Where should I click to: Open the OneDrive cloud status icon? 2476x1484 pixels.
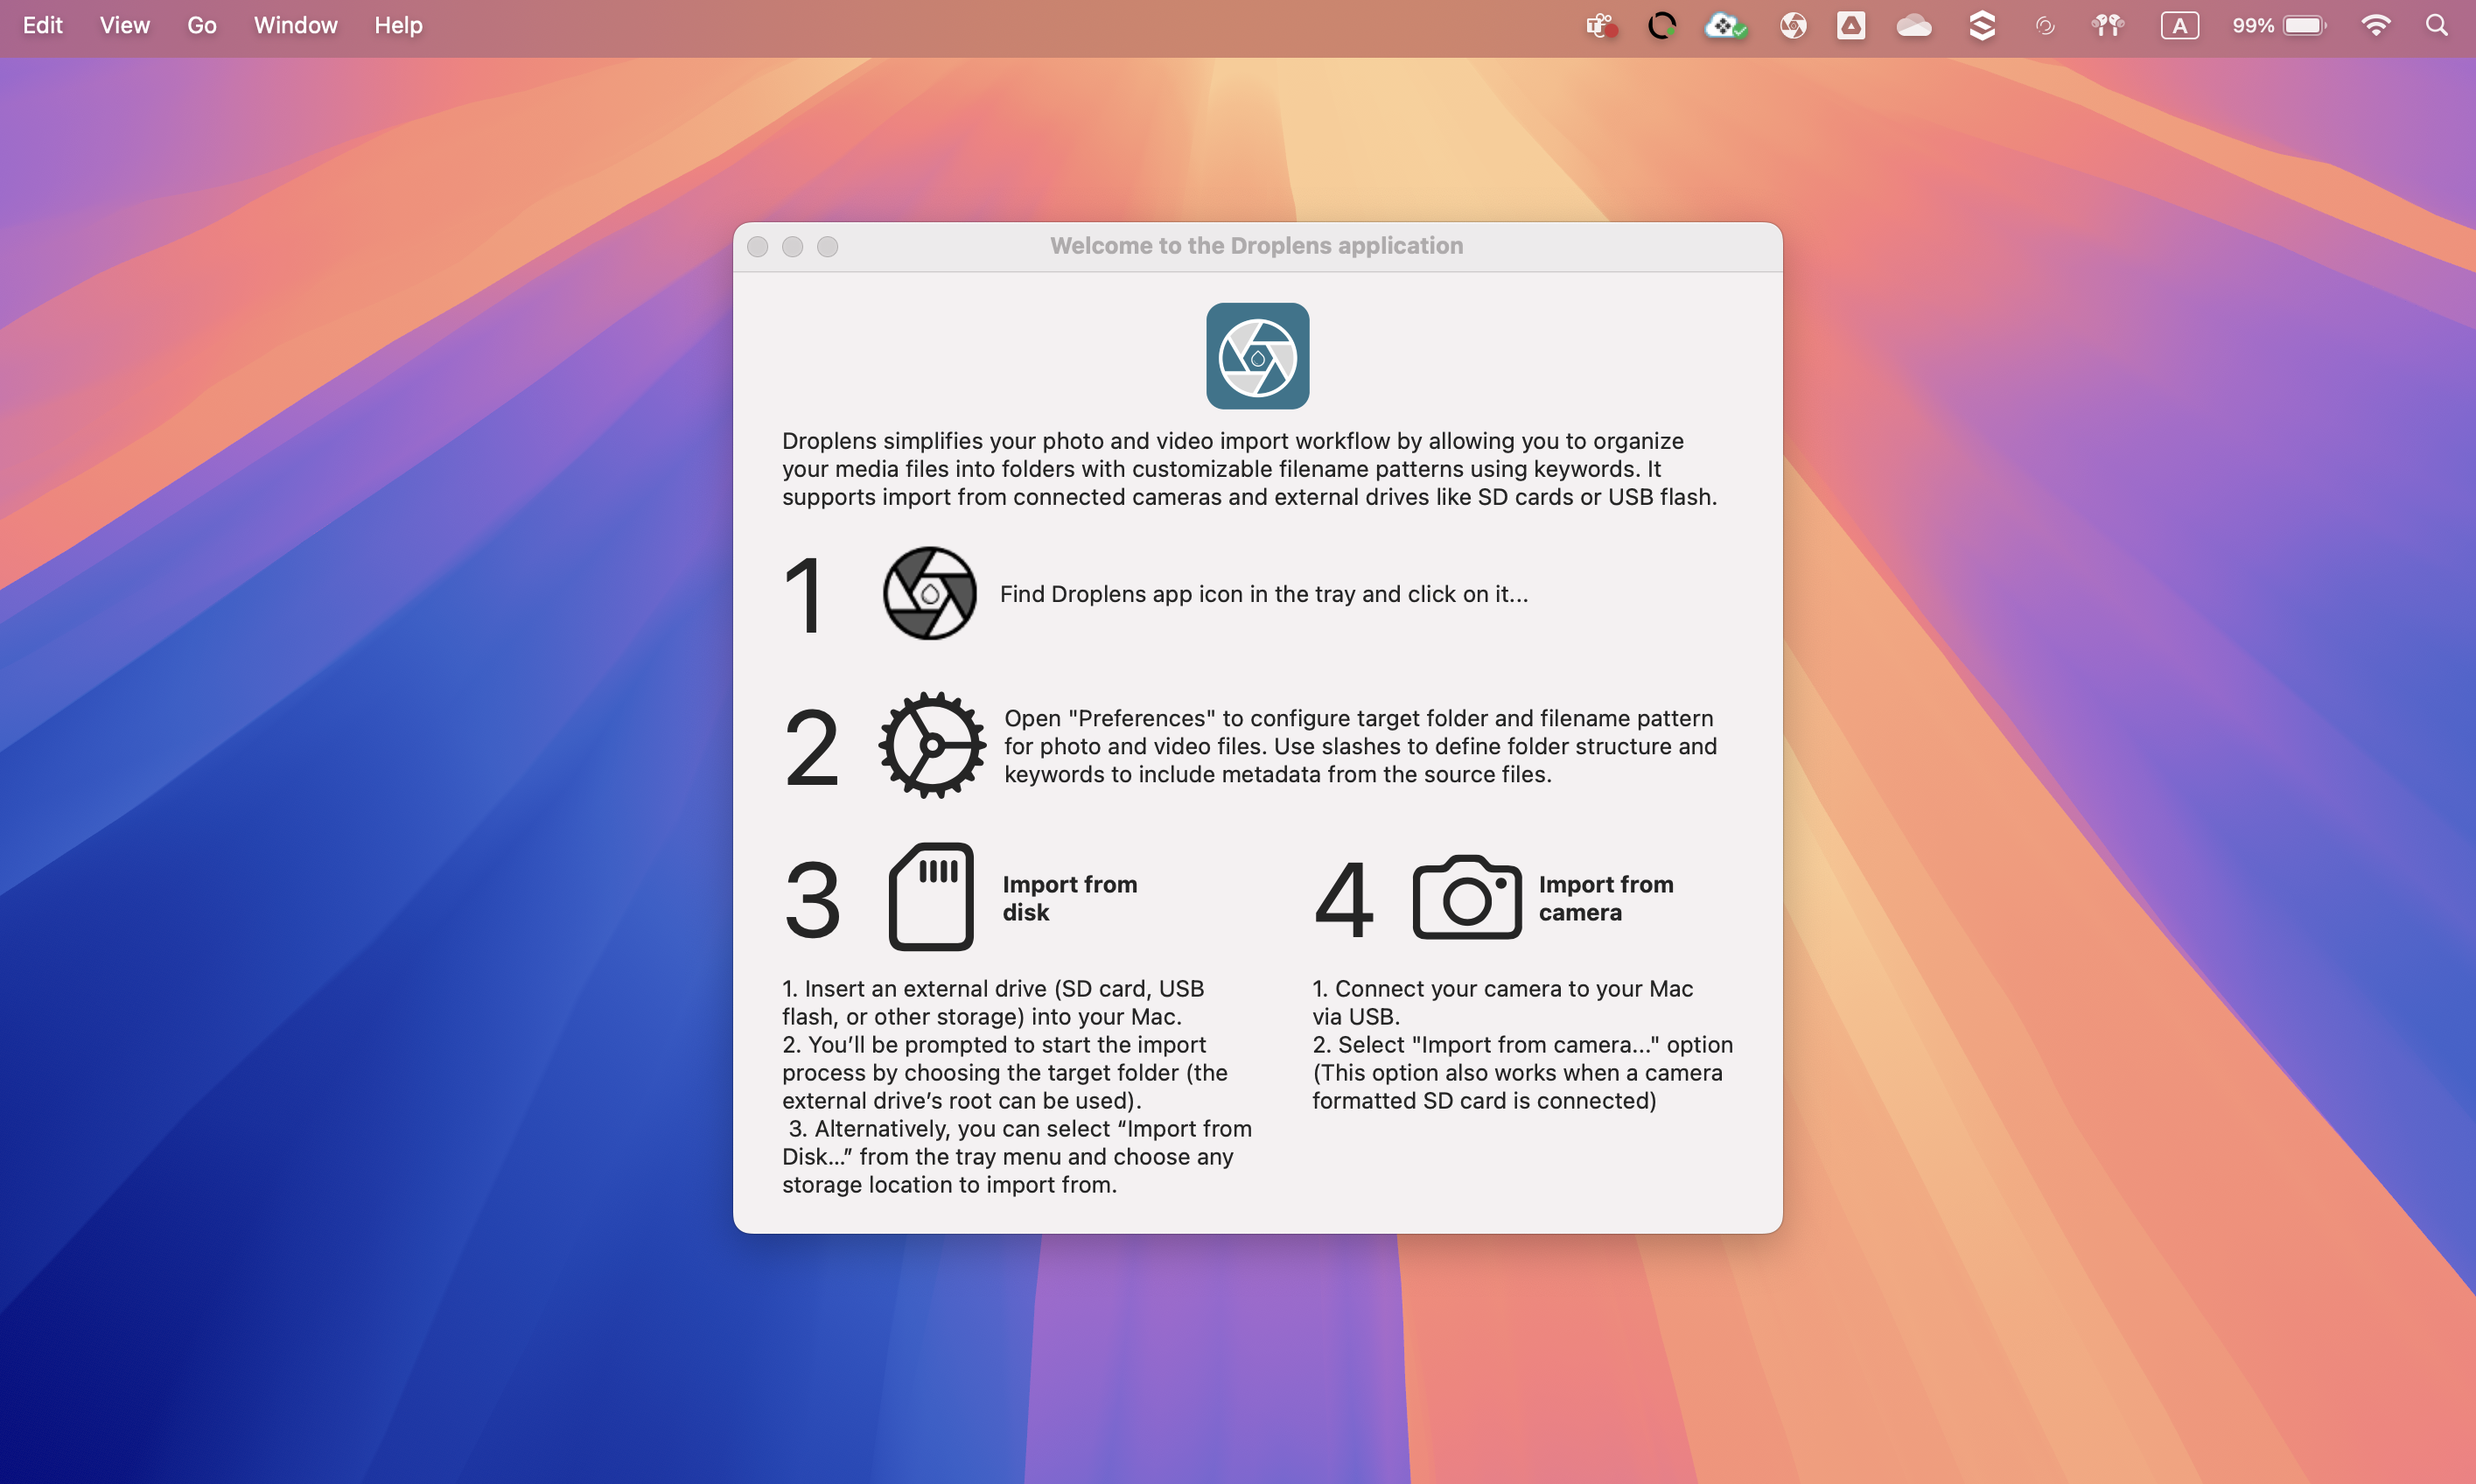(1913, 26)
